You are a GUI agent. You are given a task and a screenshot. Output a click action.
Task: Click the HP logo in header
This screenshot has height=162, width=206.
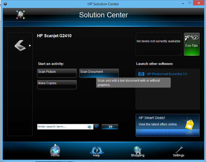point(20,14)
